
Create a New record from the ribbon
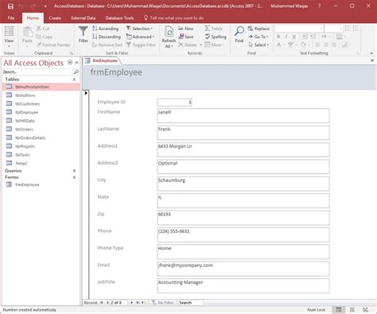[185, 29]
